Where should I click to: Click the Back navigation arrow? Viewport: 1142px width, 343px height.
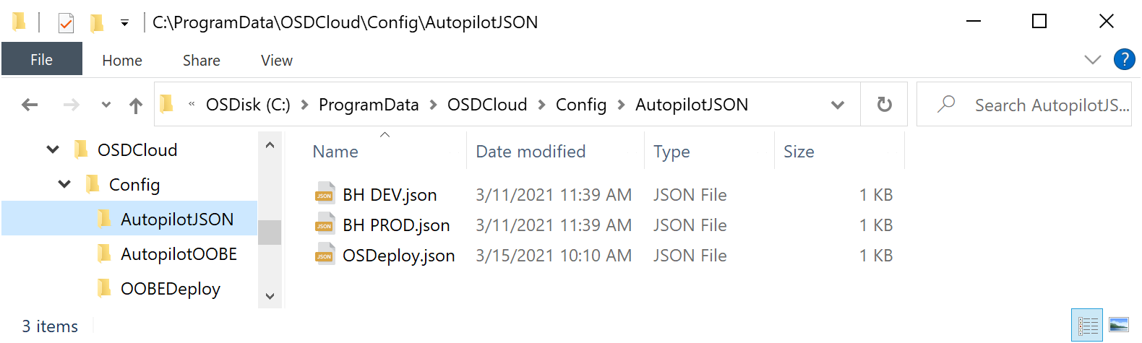click(x=30, y=105)
